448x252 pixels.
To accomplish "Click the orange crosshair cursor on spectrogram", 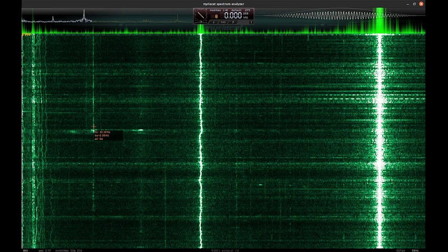I will 94,126.
